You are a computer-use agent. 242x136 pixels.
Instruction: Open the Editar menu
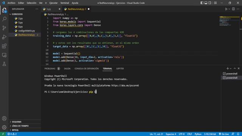pyautogui.click(x=21, y=3)
